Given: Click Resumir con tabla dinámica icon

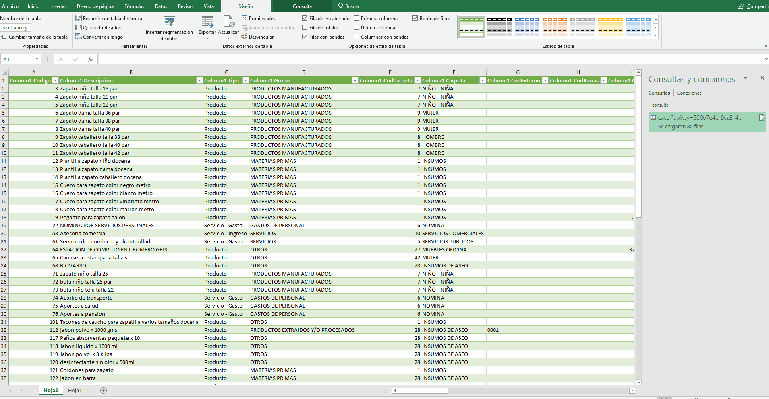Looking at the screenshot, I should [x=79, y=19].
